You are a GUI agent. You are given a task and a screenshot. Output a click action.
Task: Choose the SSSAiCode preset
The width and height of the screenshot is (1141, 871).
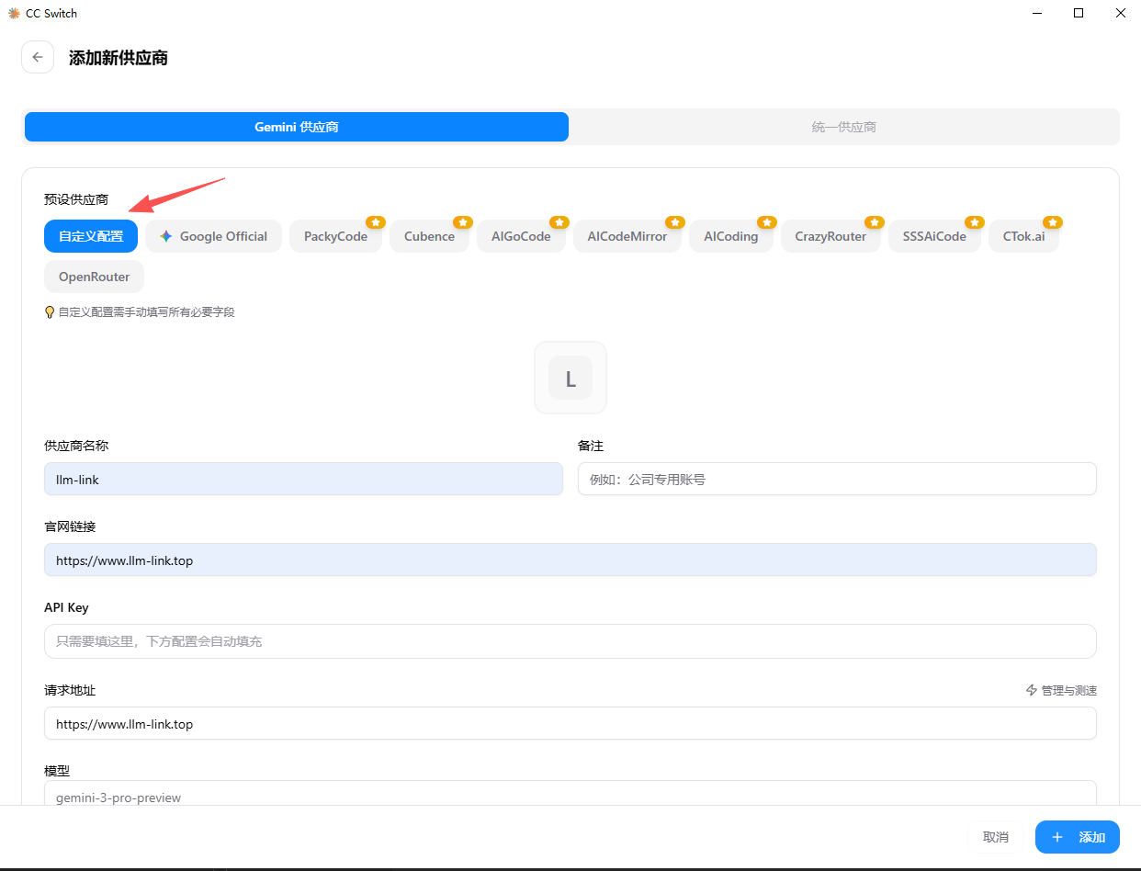pyautogui.click(x=934, y=236)
